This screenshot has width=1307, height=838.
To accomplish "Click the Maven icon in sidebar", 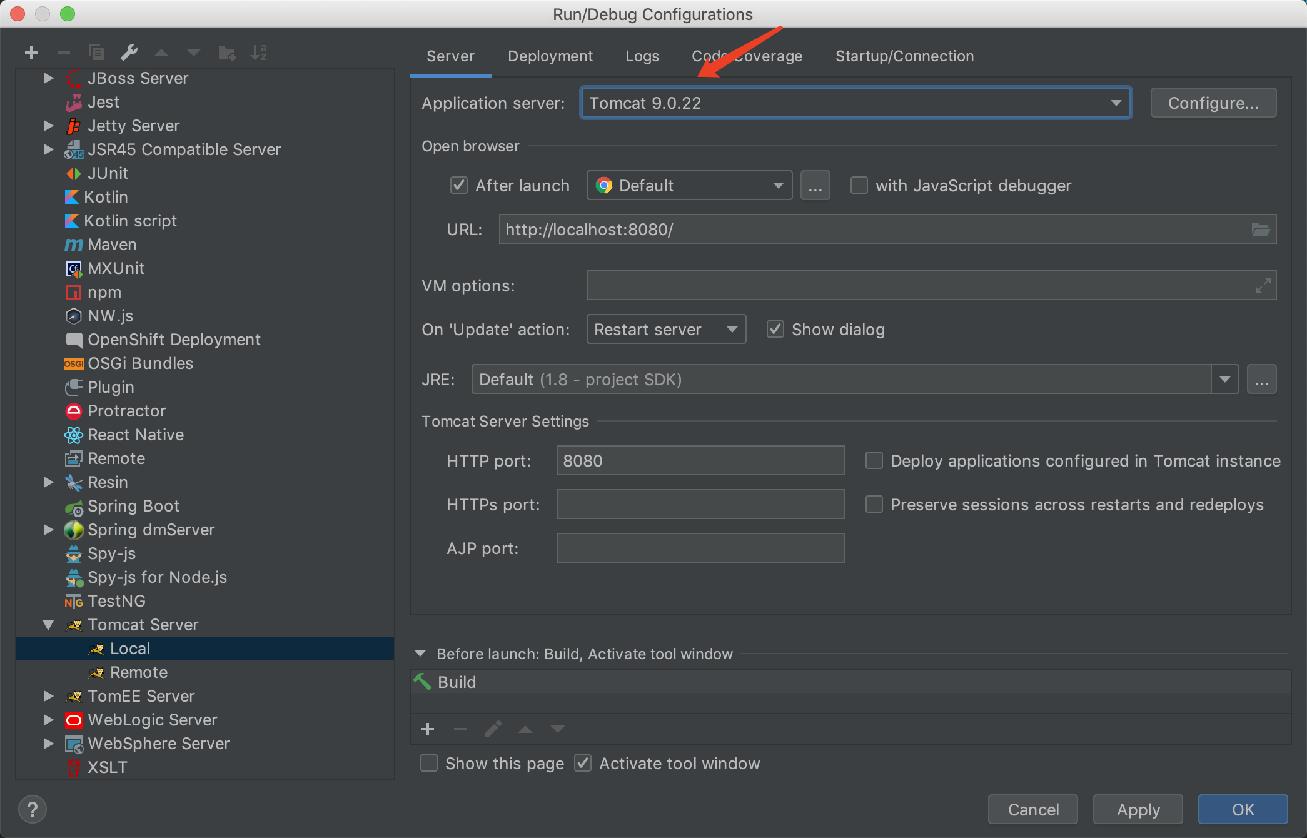I will coord(73,244).
